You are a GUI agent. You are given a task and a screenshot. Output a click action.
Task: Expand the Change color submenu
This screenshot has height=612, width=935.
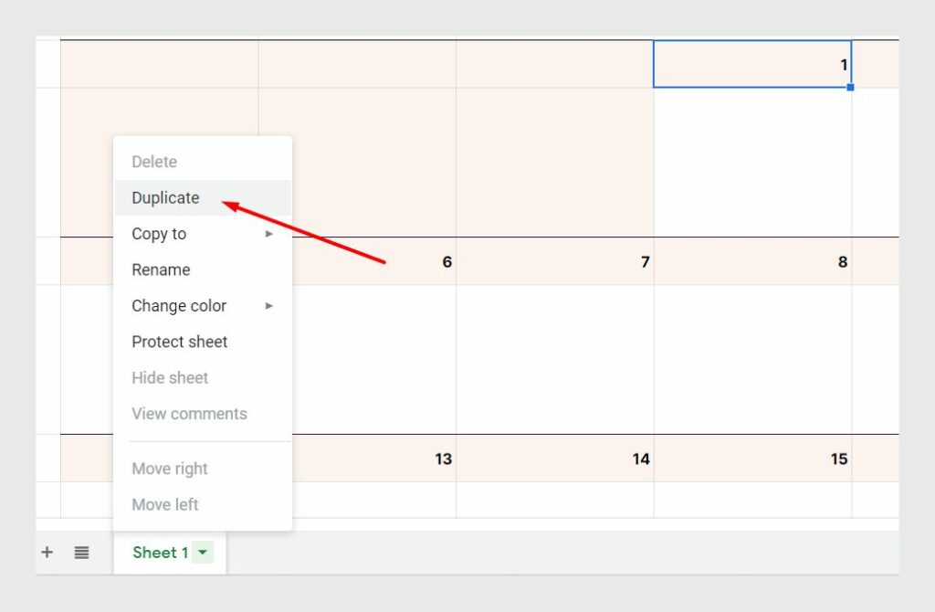[x=268, y=306]
